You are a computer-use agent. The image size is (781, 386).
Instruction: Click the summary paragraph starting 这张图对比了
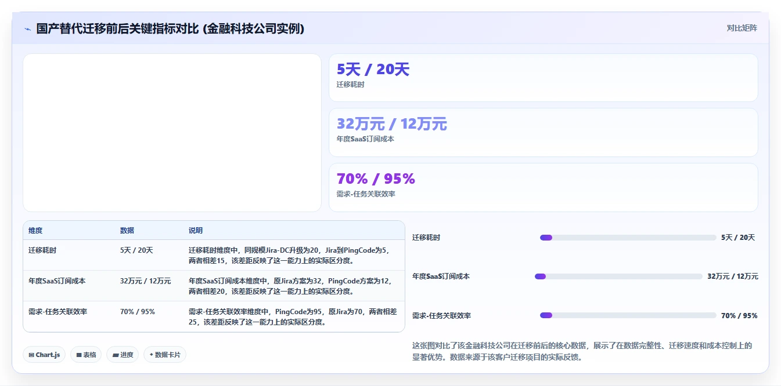(582, 351)
